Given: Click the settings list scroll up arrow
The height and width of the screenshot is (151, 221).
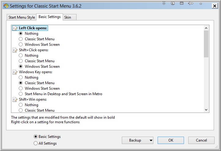Looking at the screenshot, I should click(x=206, y=28).
